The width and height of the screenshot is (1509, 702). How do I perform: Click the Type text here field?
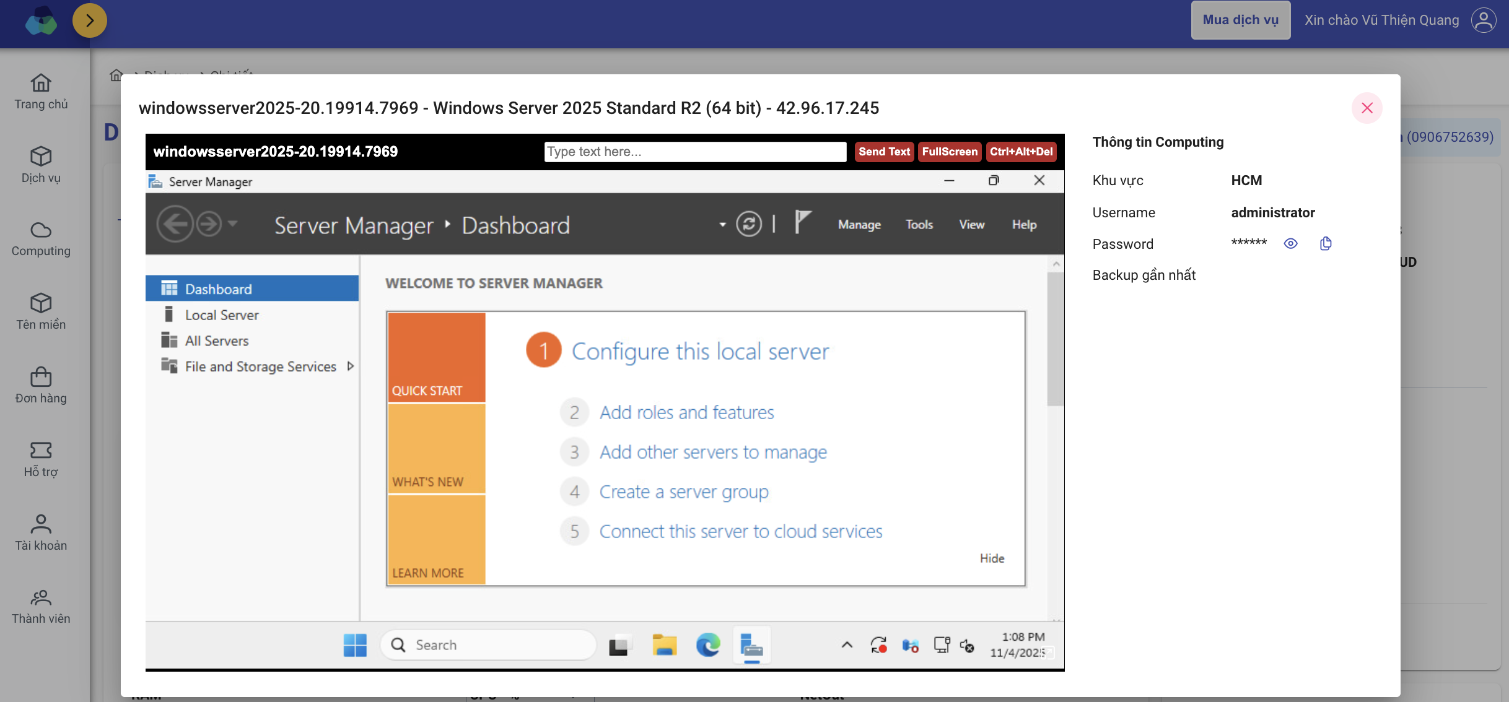(x=694, y=152)
